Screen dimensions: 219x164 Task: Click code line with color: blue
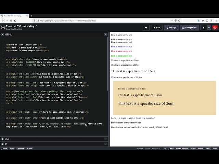click(x=36, y=59)
